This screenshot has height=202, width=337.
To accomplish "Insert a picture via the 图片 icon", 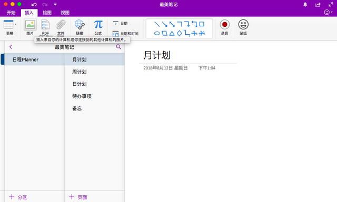I will (x=30, y=25).
